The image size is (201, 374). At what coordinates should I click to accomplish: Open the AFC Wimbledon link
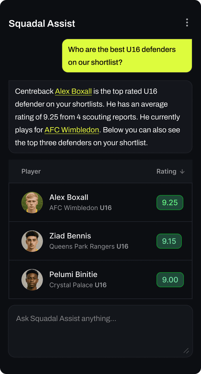tap(72, 130)
